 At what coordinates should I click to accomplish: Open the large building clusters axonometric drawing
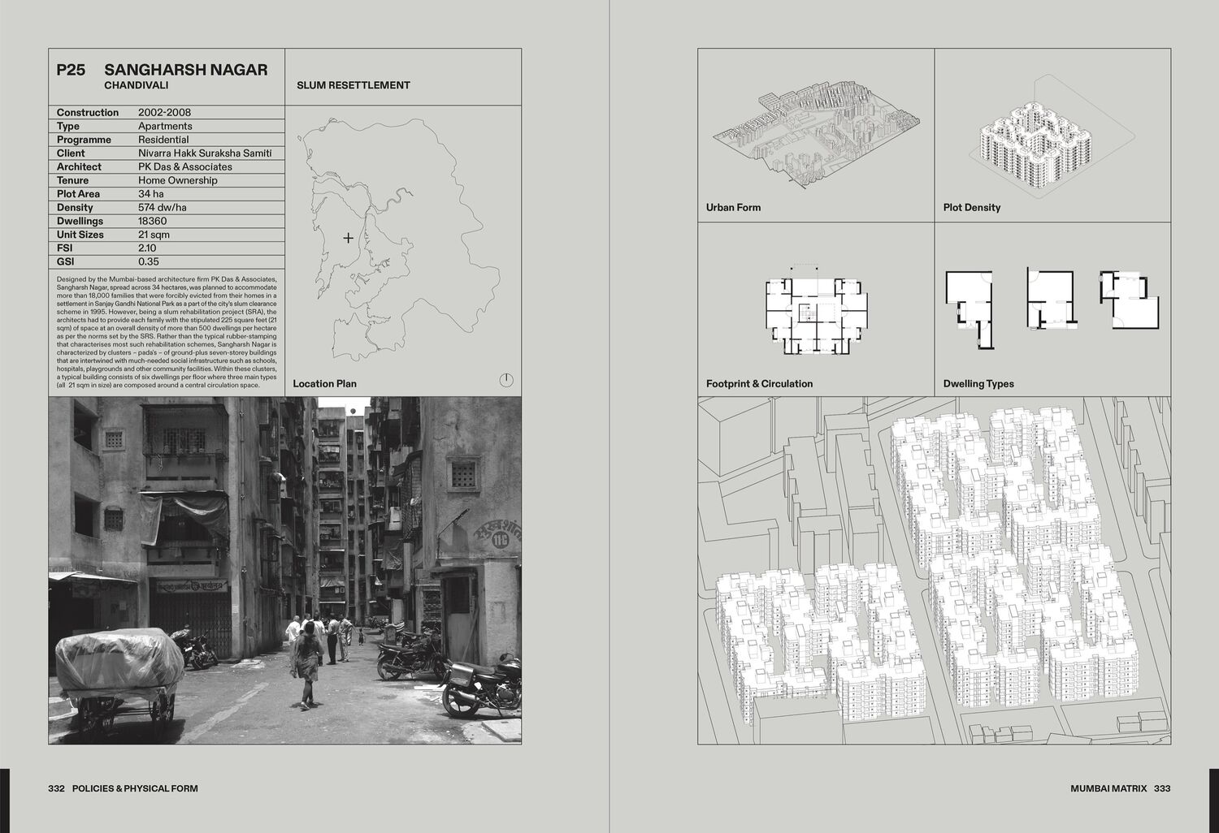point(934,570)
